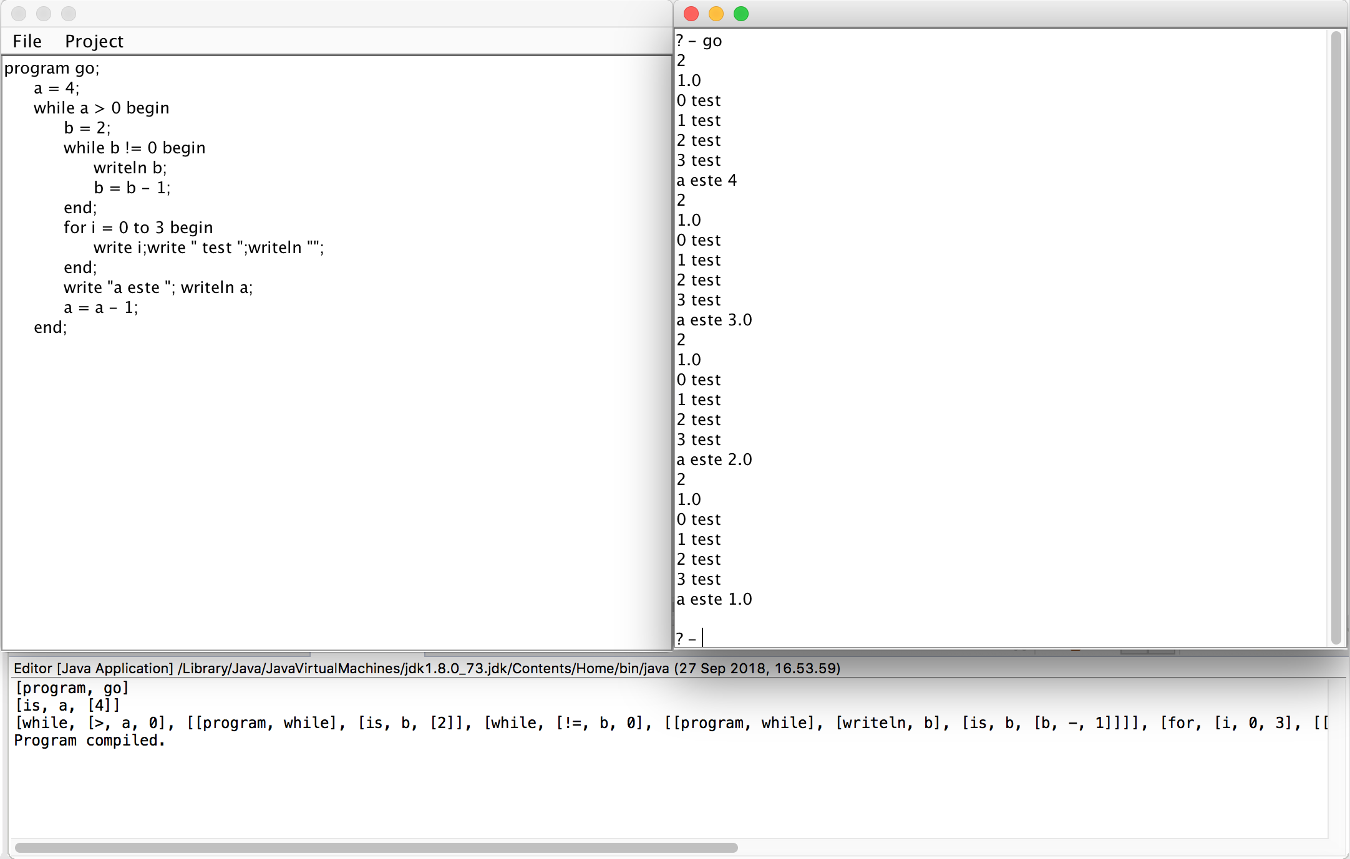
Task: Click the line 'while b != 0 begin'
Action: pyautogui.click(x=134, y=148)
